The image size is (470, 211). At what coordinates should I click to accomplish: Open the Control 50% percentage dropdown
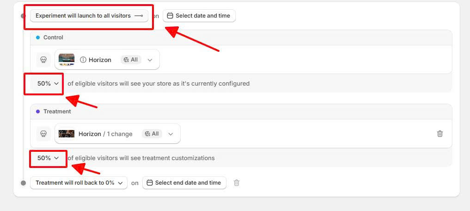coord(48,84)
